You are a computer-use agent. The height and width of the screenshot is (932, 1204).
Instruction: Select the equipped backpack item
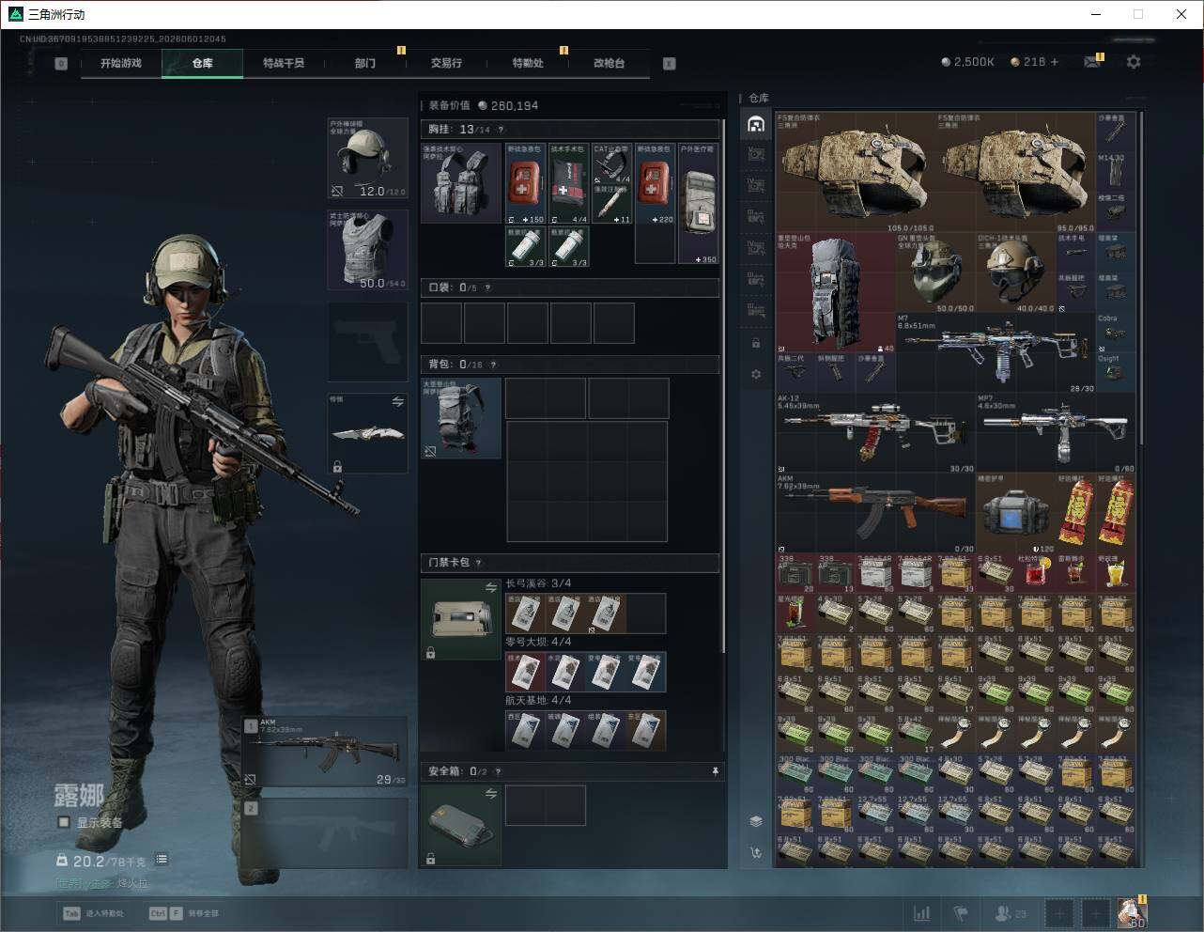tap(461, 419)
